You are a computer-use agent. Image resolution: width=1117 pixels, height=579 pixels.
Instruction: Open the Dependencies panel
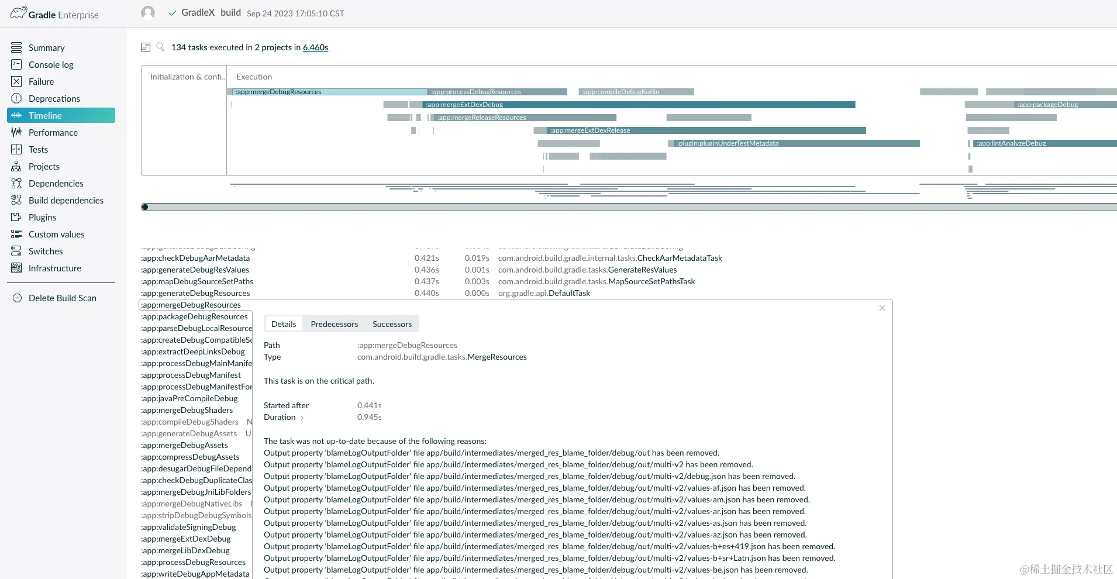tap(55, 183)
